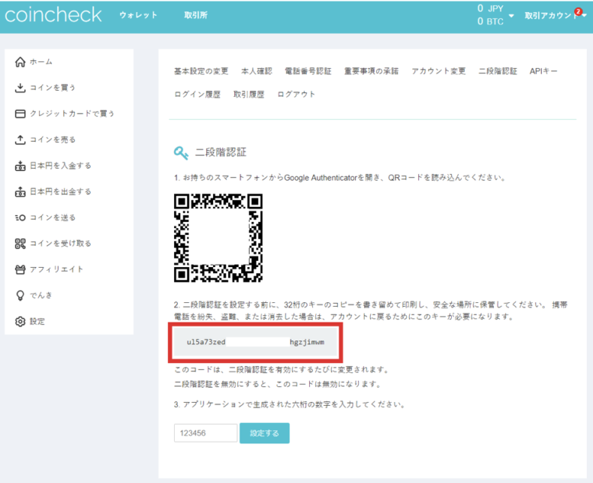
Task: Open 日本円を入金する in sidebar
Action: coord(61,166)
